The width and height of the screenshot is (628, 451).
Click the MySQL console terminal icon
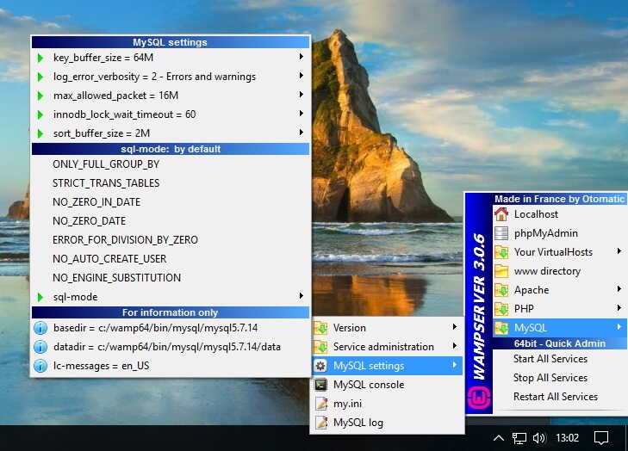320,385
